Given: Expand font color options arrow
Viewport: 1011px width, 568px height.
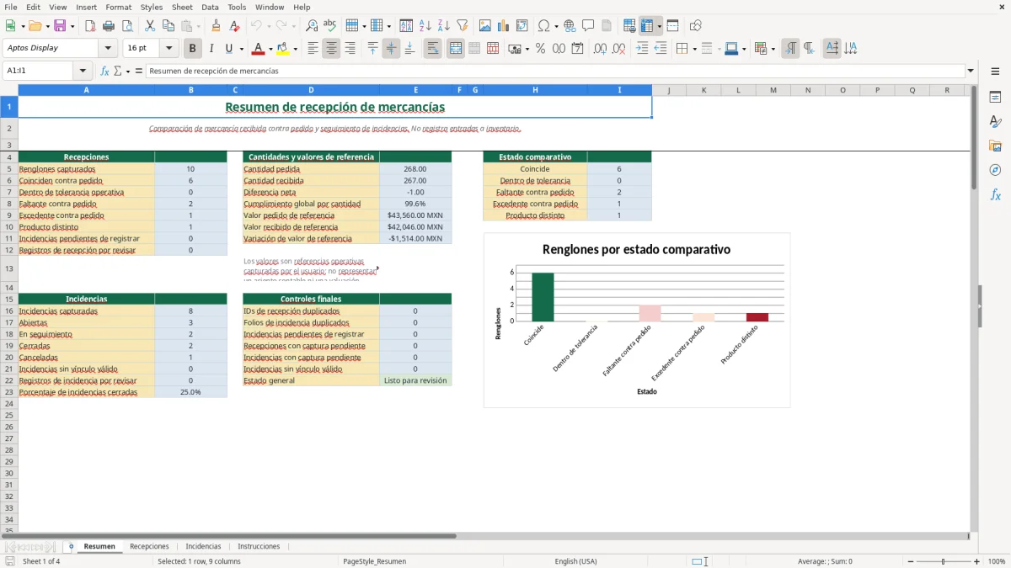Looking at the screenshot, I should click(x=270, y=49).
